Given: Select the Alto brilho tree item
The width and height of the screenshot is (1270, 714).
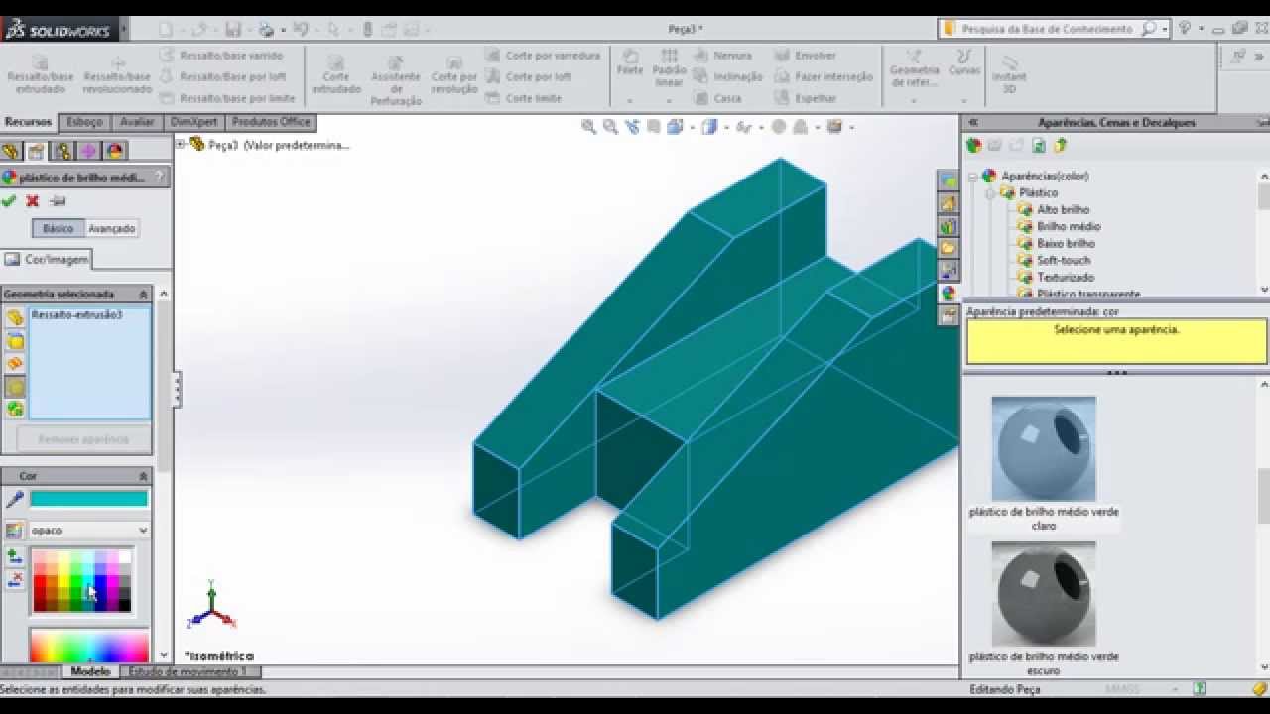Looking at the screenshot, I should 1063,210.
